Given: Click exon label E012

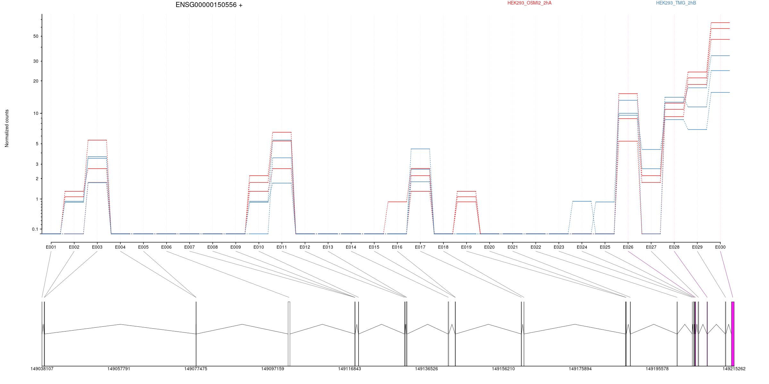Looking at the screenshot, I should click(305, 247).
